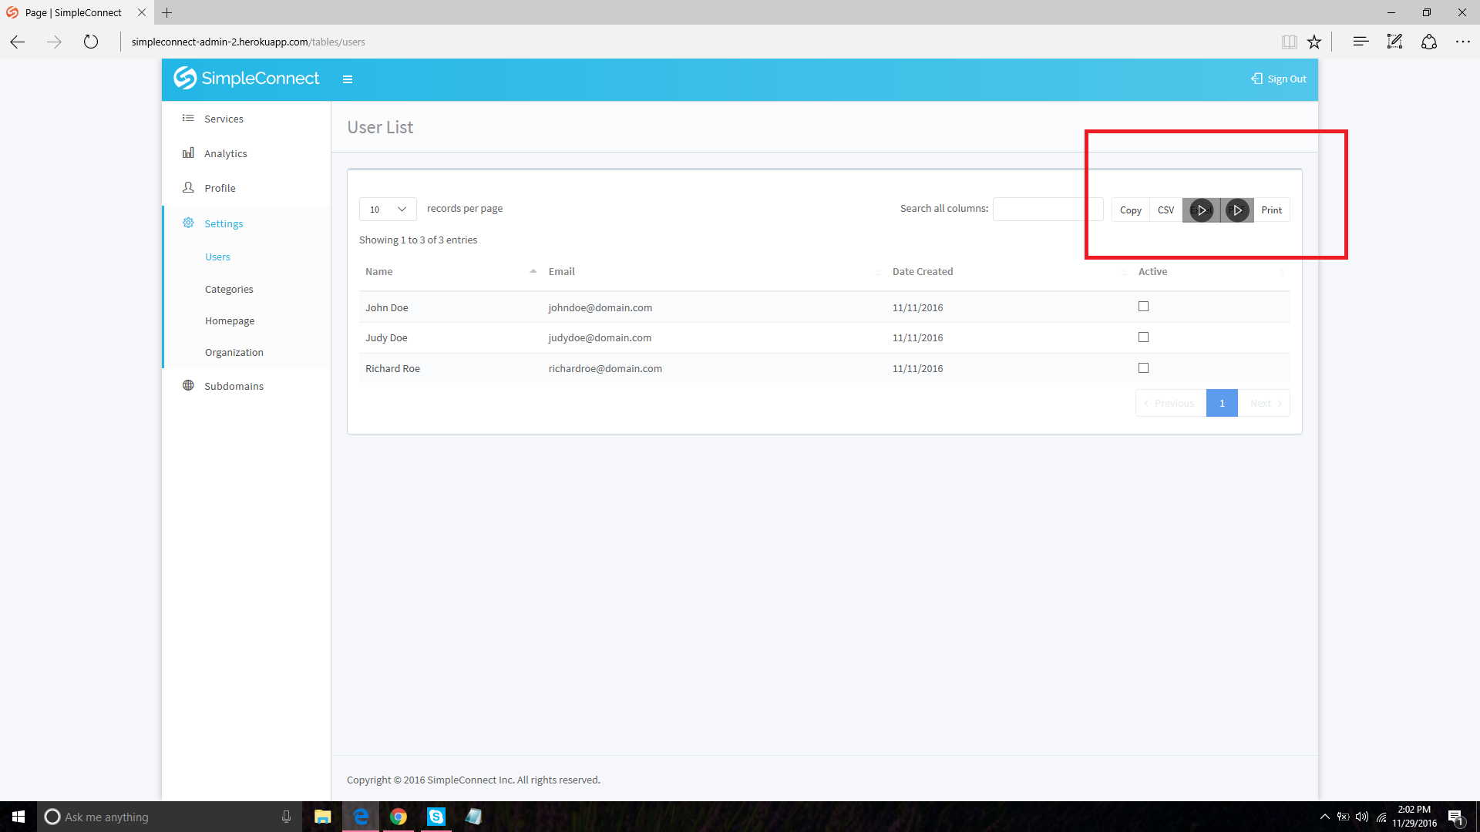Open the browser More actions menu
This screenshot has width=1480, height=832.
coord(1462,42)
